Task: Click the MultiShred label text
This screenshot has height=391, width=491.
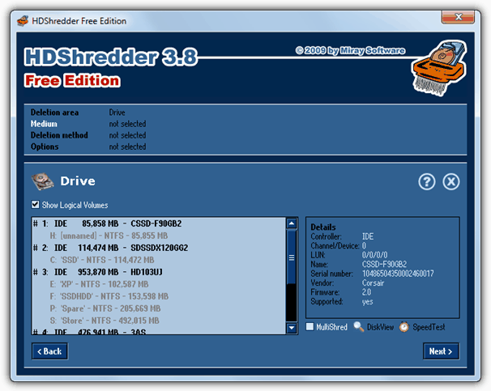Action: [x=331, y=327]
